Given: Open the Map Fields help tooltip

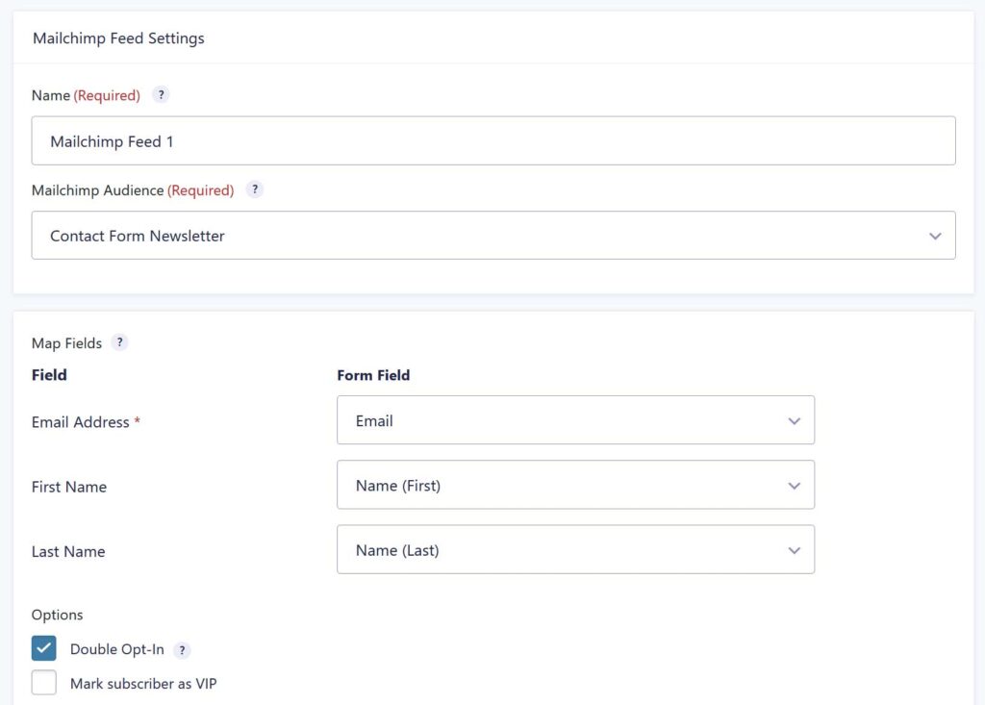Looking at the screenshot, I should click(x=118, y=342).
